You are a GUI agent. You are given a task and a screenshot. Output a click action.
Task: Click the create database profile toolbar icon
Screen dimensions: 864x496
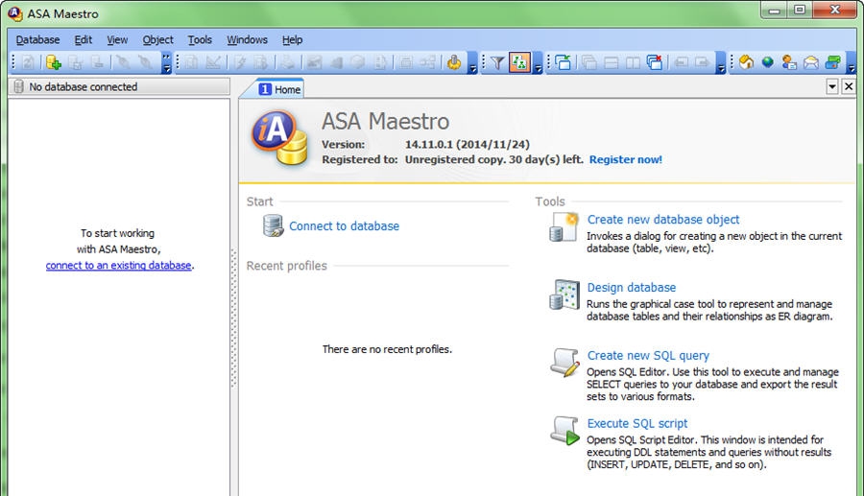point(53,63)
